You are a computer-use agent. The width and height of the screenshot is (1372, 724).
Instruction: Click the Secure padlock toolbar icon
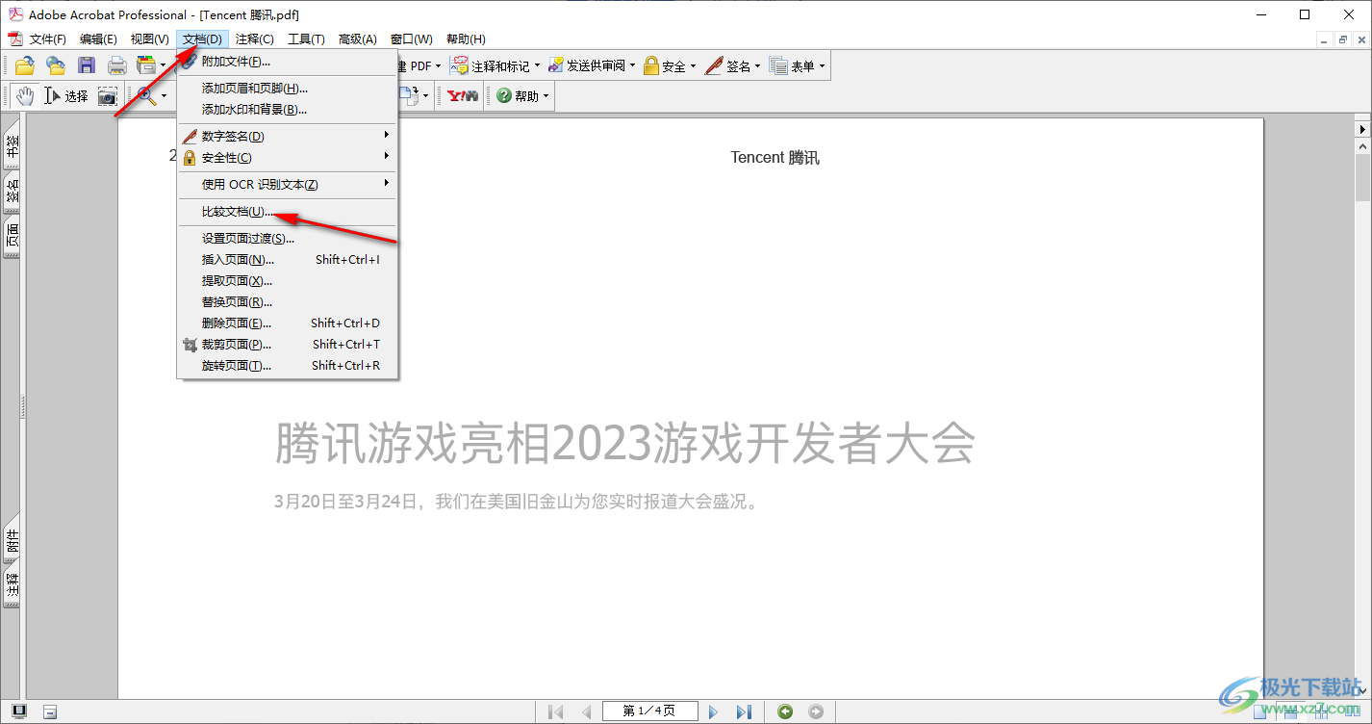click(x=651, y=65)
